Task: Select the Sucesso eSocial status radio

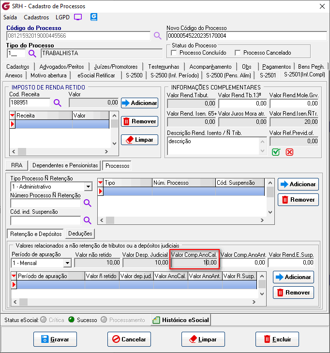Action: [71, 320]
